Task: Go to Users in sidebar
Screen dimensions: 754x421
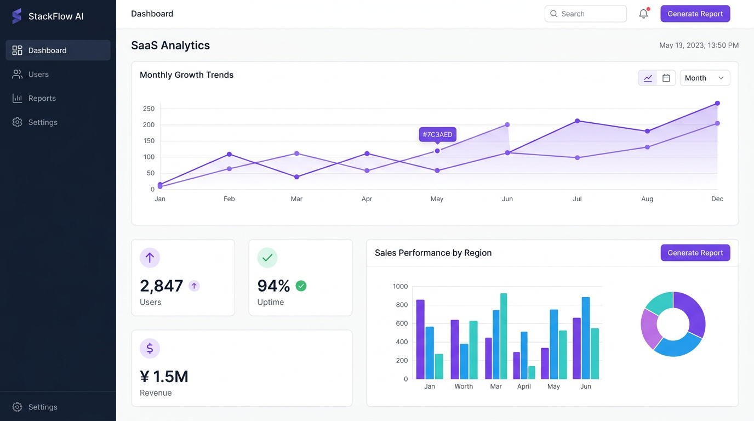Action: (58, 74)
